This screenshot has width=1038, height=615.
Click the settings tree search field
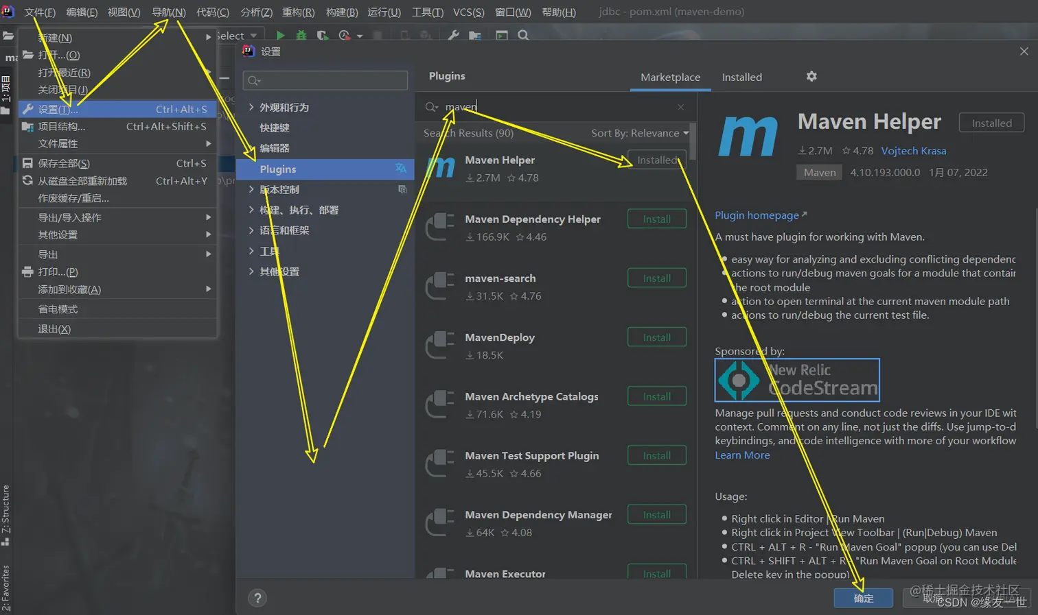(325, 80)
